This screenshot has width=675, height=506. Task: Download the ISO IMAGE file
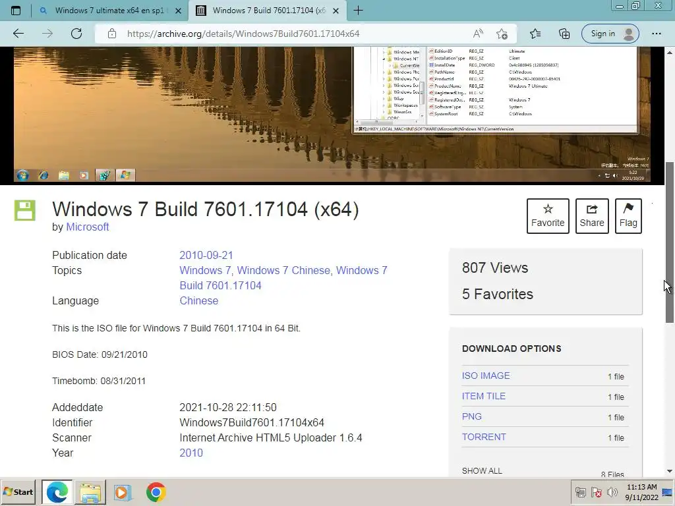click(486, 376)
